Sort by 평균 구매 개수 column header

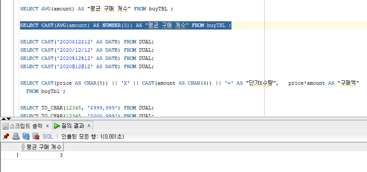pos(42,147)
